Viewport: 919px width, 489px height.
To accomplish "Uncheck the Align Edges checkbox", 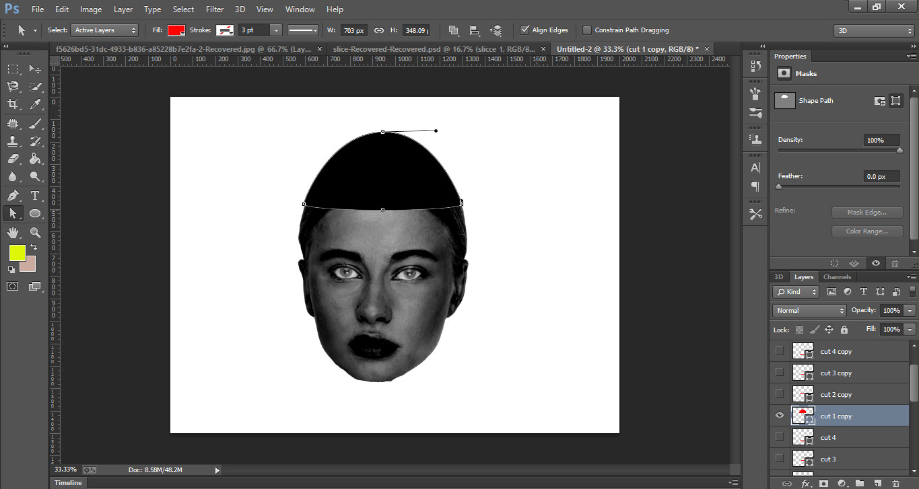I will (x=525, y=30).
